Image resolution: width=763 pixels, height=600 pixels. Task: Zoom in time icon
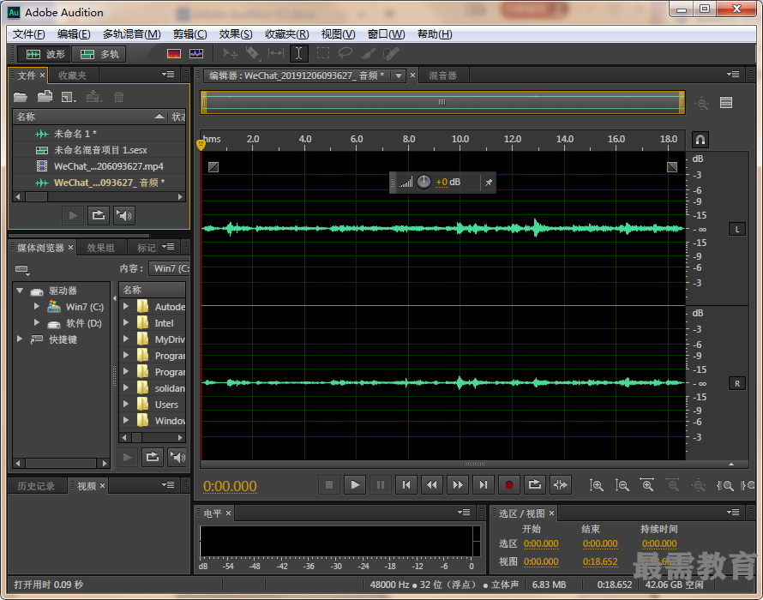(646, 484)
